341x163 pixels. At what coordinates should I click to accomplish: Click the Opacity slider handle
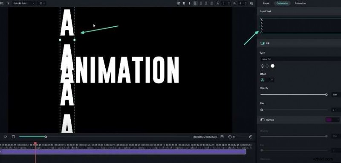[x=326, y=94]
